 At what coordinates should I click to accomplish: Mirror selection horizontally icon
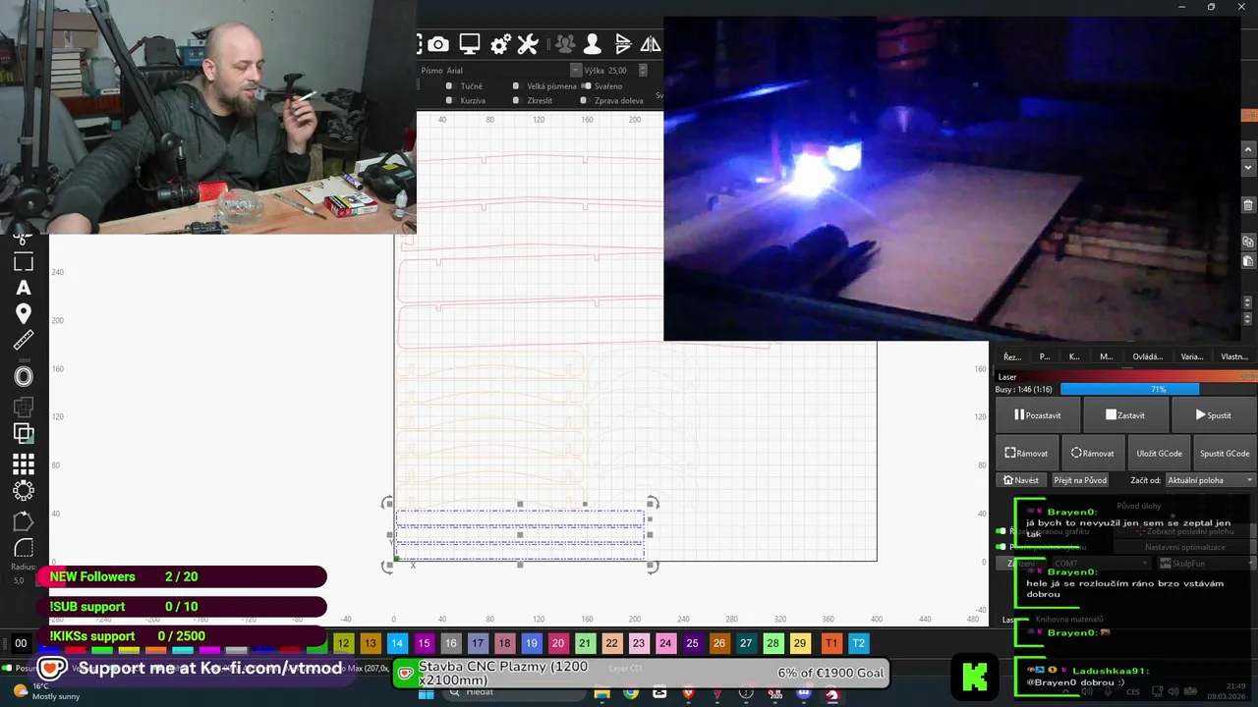(x=651, y=44)
